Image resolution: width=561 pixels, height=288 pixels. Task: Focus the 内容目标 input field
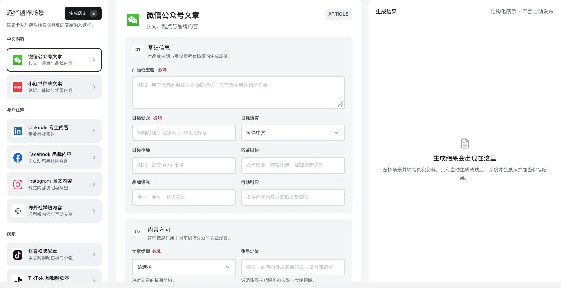click(293, 166)
